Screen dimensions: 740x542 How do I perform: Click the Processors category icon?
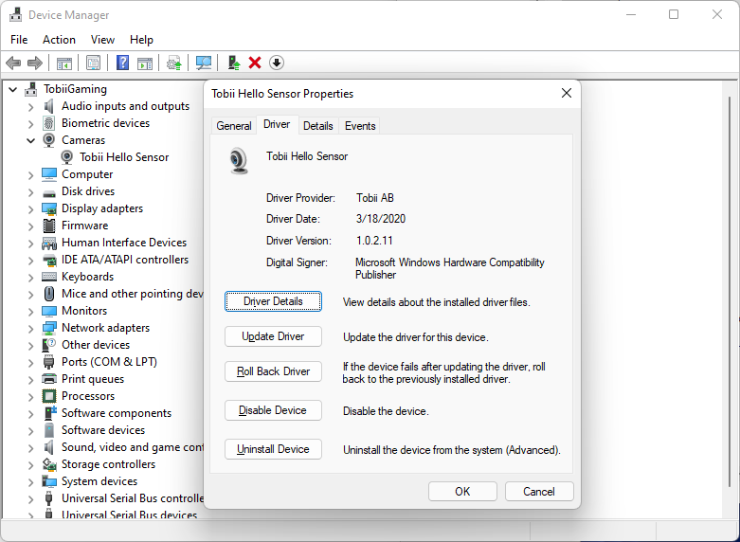[x=49, y=396]
